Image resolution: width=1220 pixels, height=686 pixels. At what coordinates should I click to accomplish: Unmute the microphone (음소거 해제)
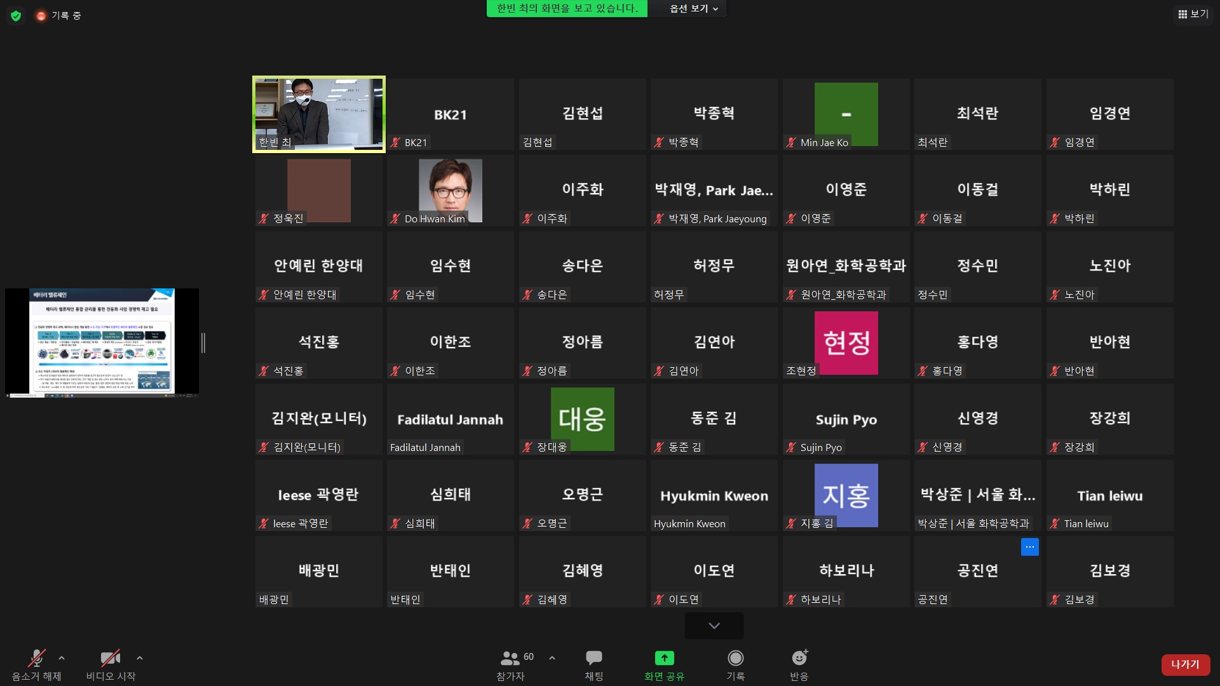(x=37, y=659)
